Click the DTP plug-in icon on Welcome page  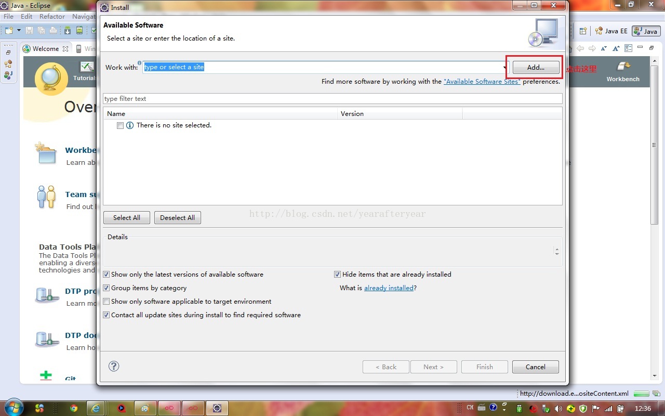(x=47, y=295)
